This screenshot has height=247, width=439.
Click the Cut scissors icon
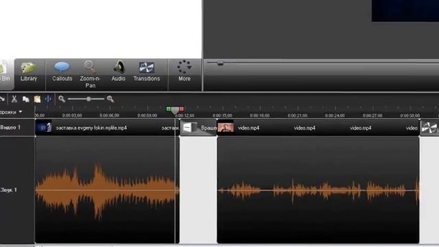pos(14,99)
